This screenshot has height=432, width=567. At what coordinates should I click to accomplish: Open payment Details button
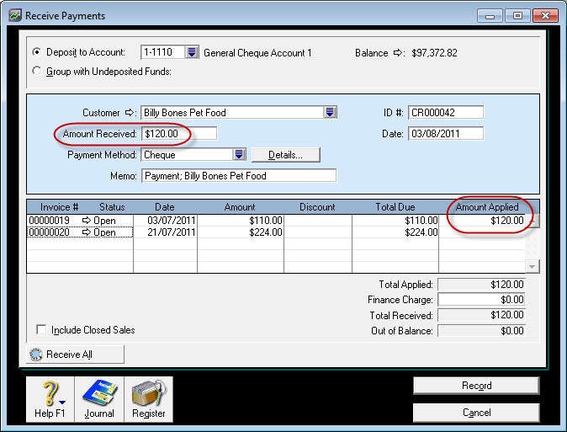(x=287, y=155)
